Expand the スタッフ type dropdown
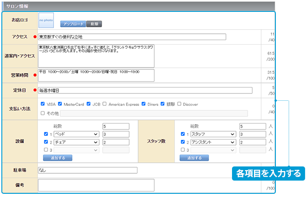306x197 pixels. [x=213, y=134]
